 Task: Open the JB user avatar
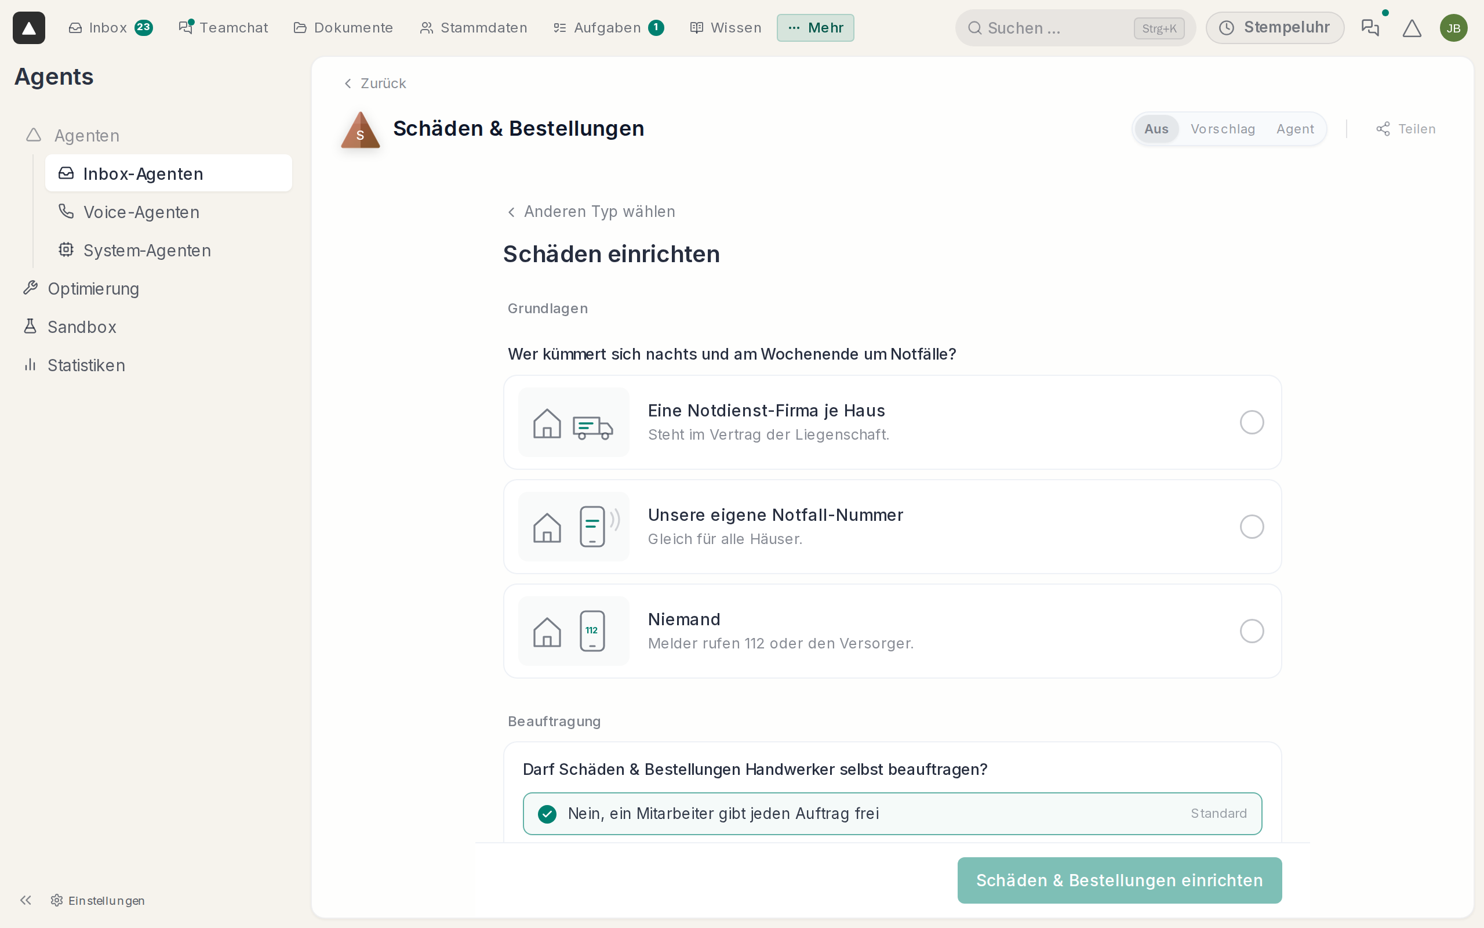[x=1453, y=28]
